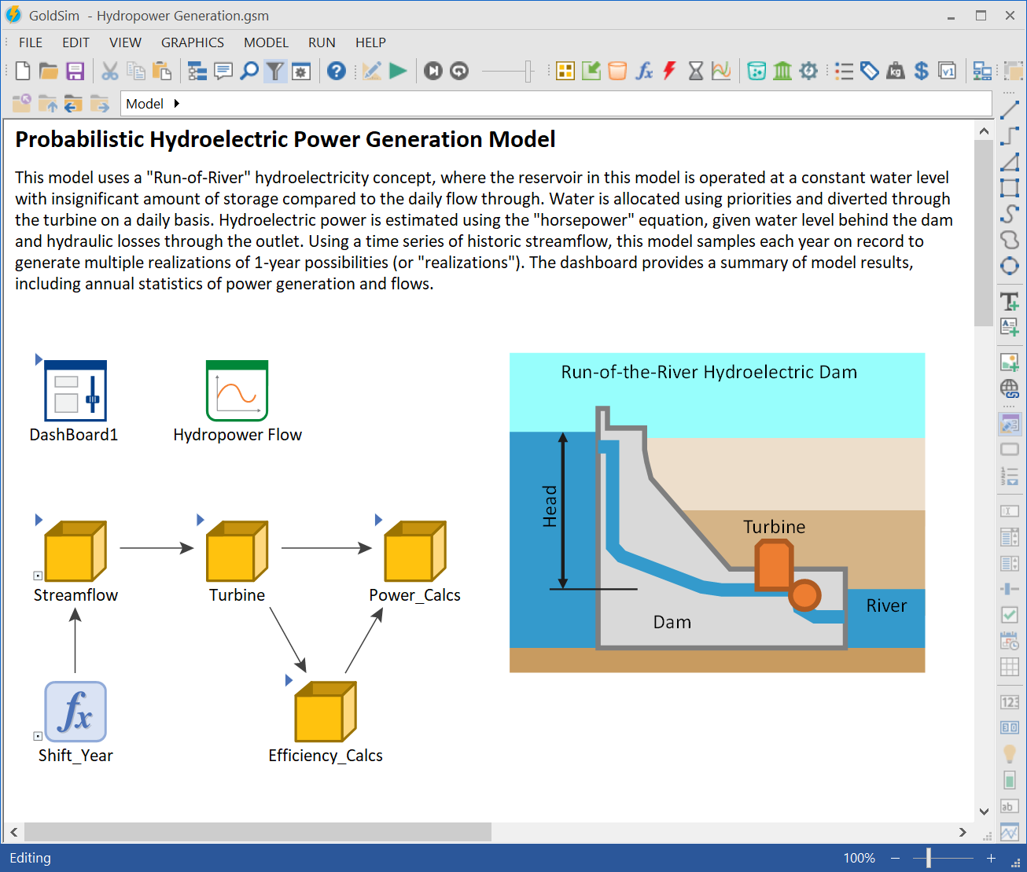This screenshot has width=1027, height=872.
Task: Click the zoom plus button in the status bar
Action: pos(991,858)
